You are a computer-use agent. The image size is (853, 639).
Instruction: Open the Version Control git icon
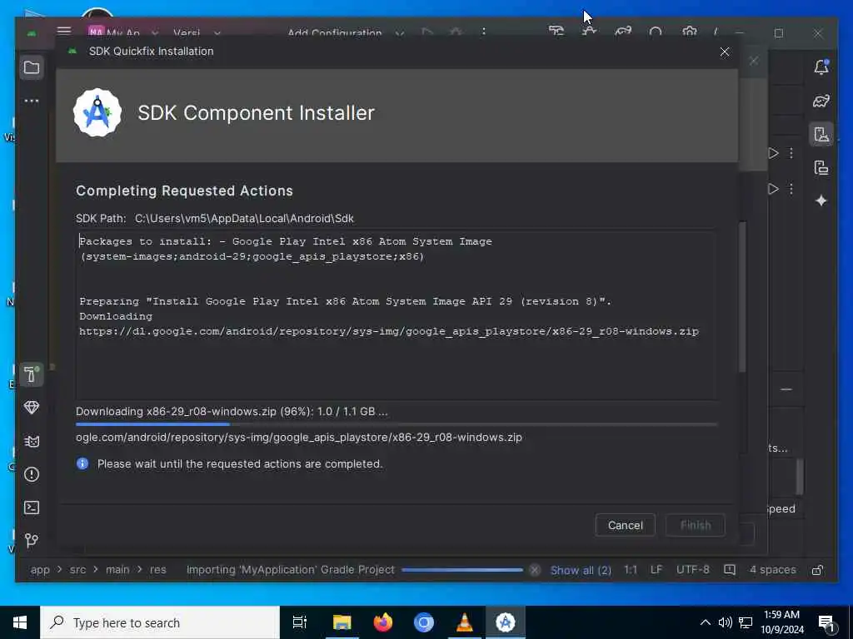pyautogui.click(x=32, y=540)
